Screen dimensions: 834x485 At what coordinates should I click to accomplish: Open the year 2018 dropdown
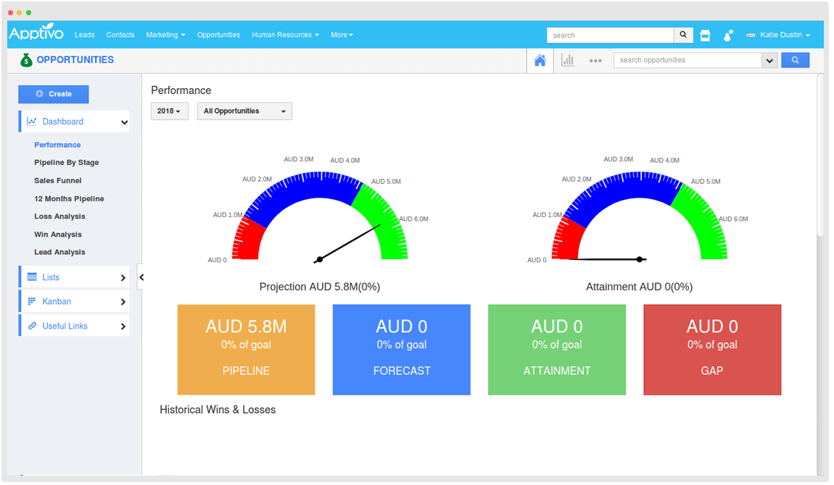click(x=169, y=111)
